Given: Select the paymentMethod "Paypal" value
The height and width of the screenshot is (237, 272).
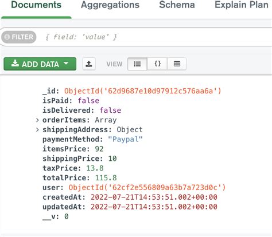Looking at the screenshot, I should pyautogui.click(x=125, y=139).
